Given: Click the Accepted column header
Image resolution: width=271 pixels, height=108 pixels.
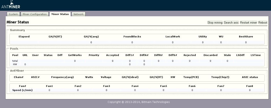Looking at the screenshot, I should tap(113, 55).
